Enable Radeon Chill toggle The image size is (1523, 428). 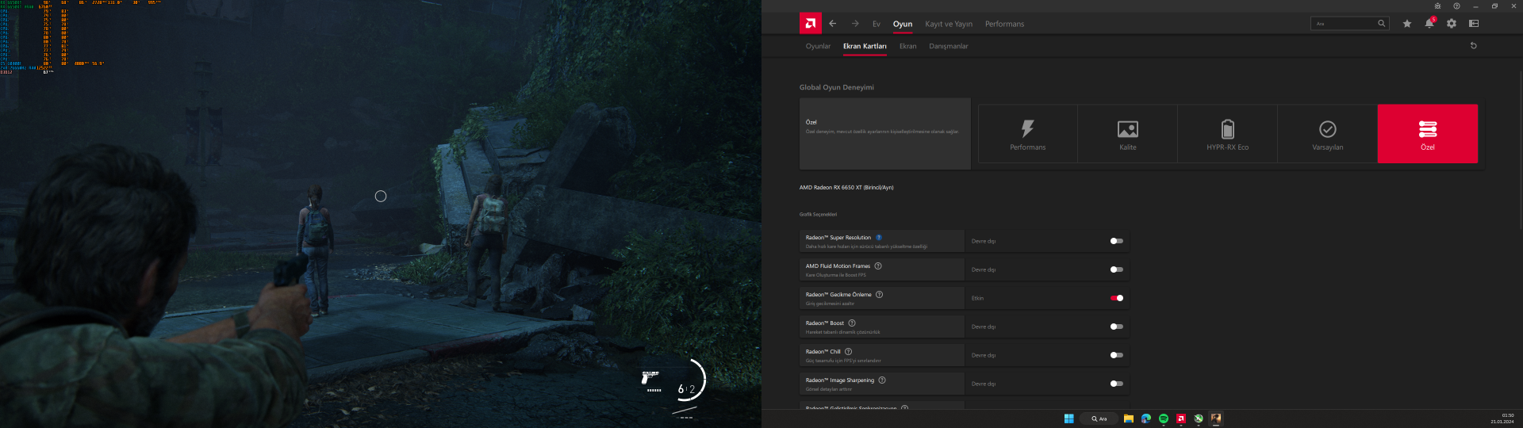pos(1117,355)
